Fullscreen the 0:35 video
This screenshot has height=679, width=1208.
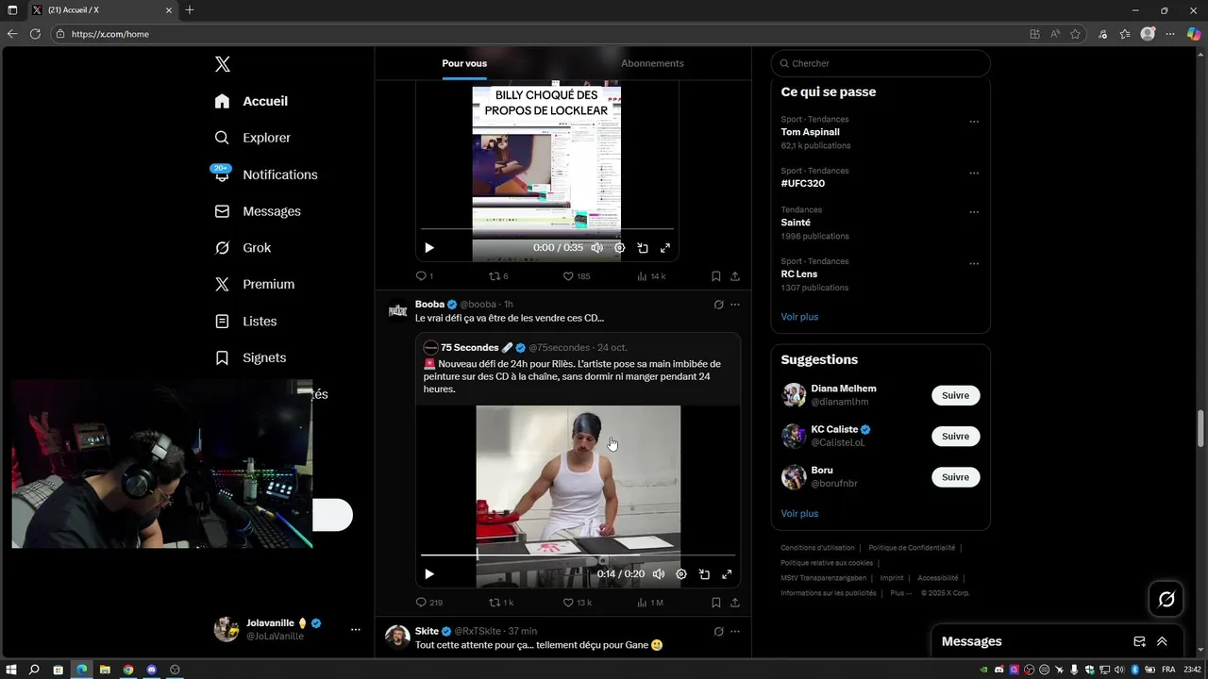(x=665, y=248)
